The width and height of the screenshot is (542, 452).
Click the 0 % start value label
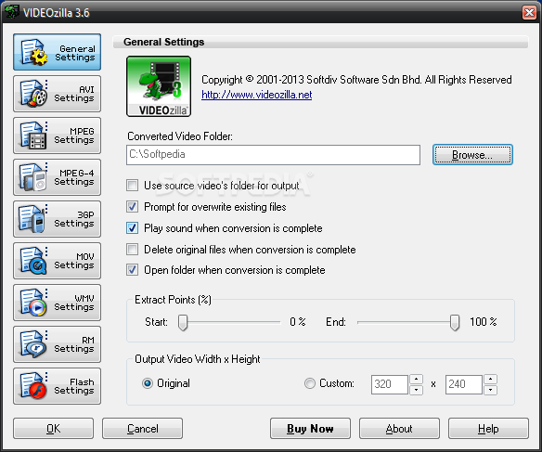(298, 322)
